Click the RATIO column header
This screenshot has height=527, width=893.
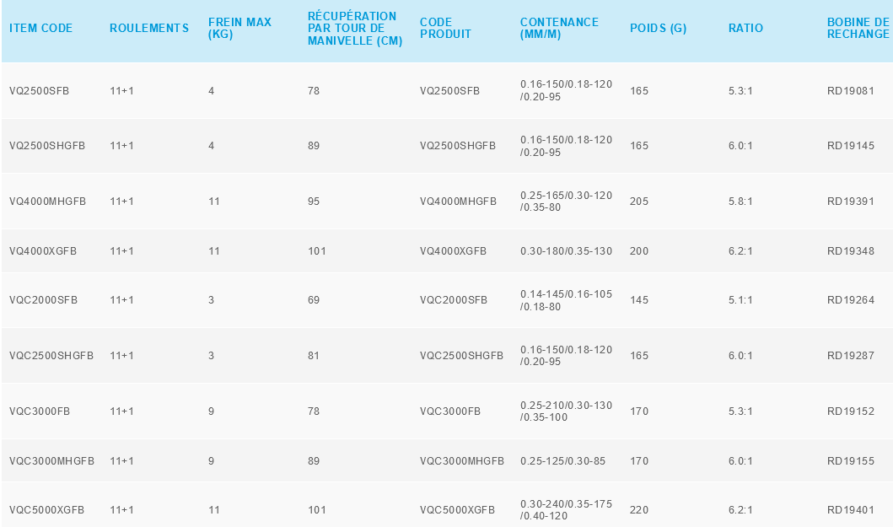coord(745,28)
